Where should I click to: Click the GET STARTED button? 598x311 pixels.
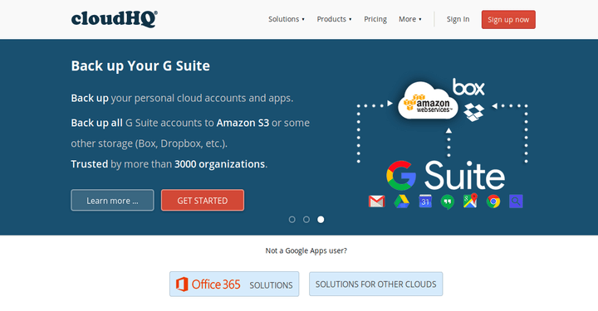203,200
